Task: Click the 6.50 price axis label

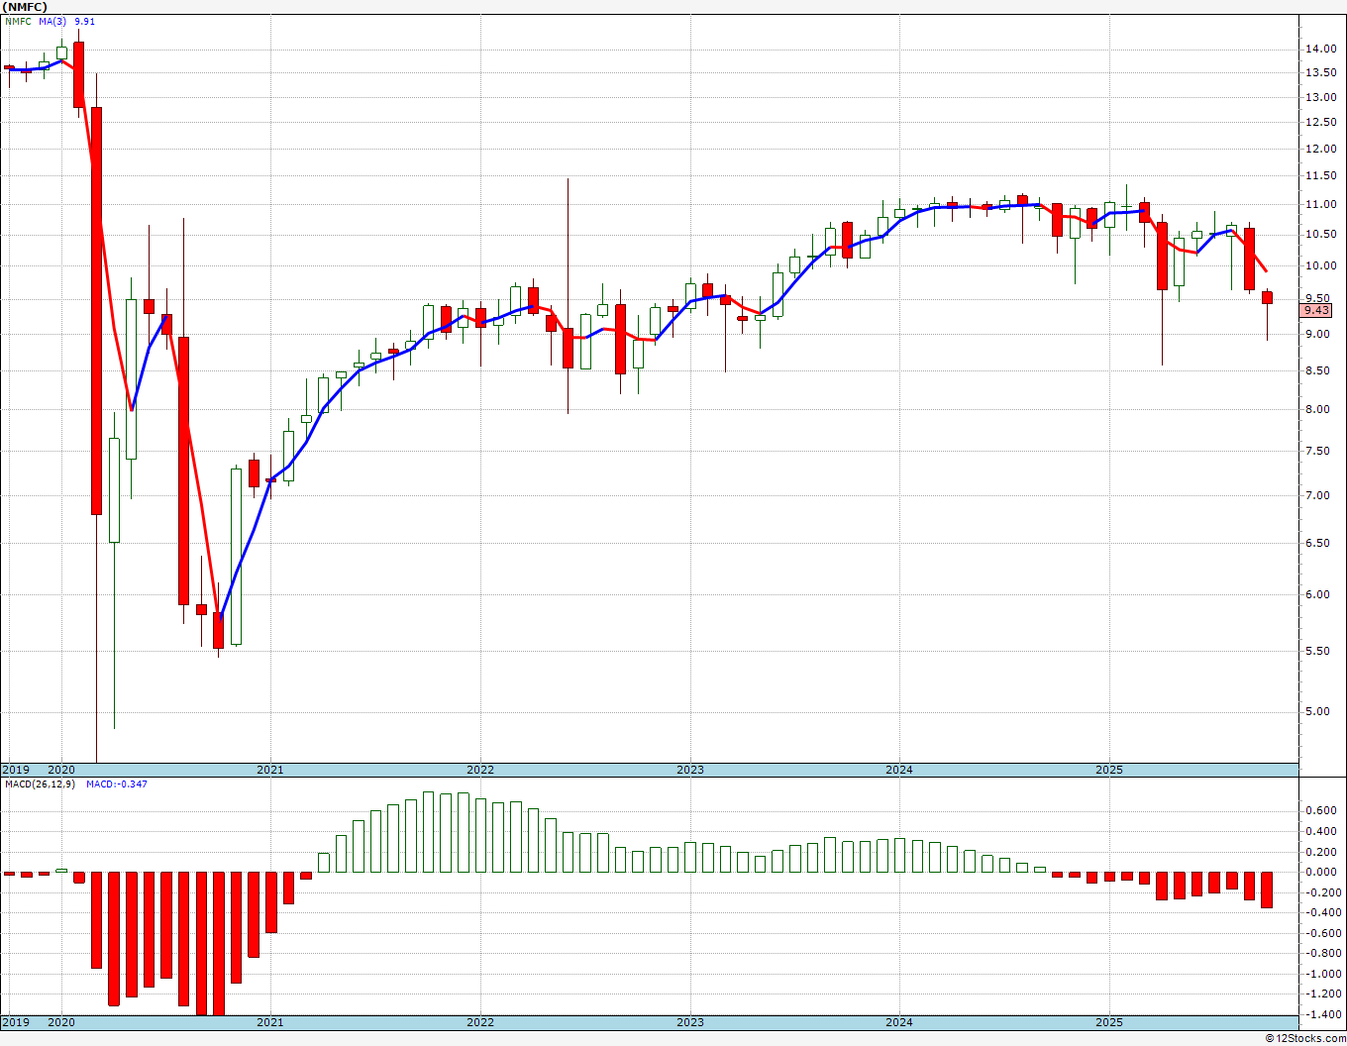Action: click(x=1318, y=543)
